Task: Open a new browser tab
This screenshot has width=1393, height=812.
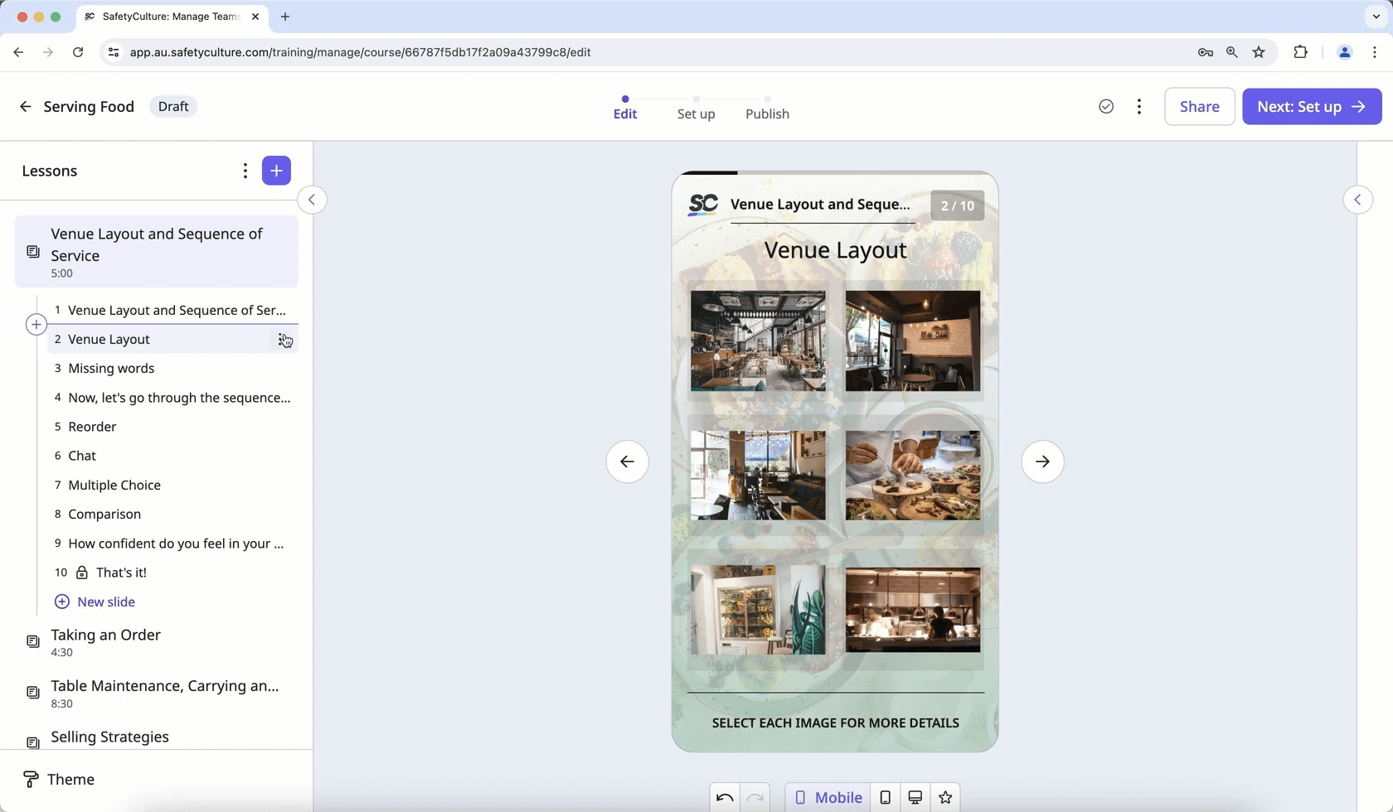Action: coord(285,17)
